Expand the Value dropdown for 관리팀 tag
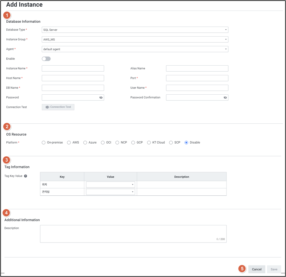286x277 pixels. [x=110, y=192]
